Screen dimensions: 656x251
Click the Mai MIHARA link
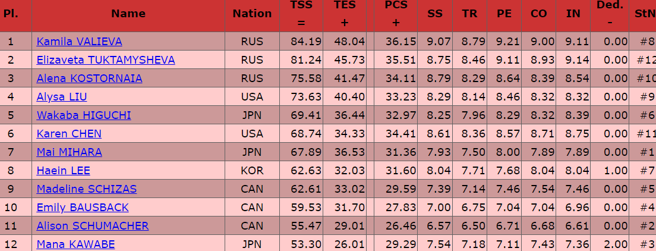[69, 152]
